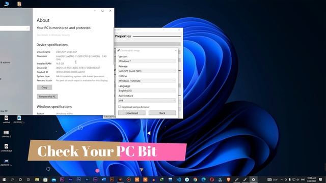Click the Settings search field in the sidebar

pos(15,28)
